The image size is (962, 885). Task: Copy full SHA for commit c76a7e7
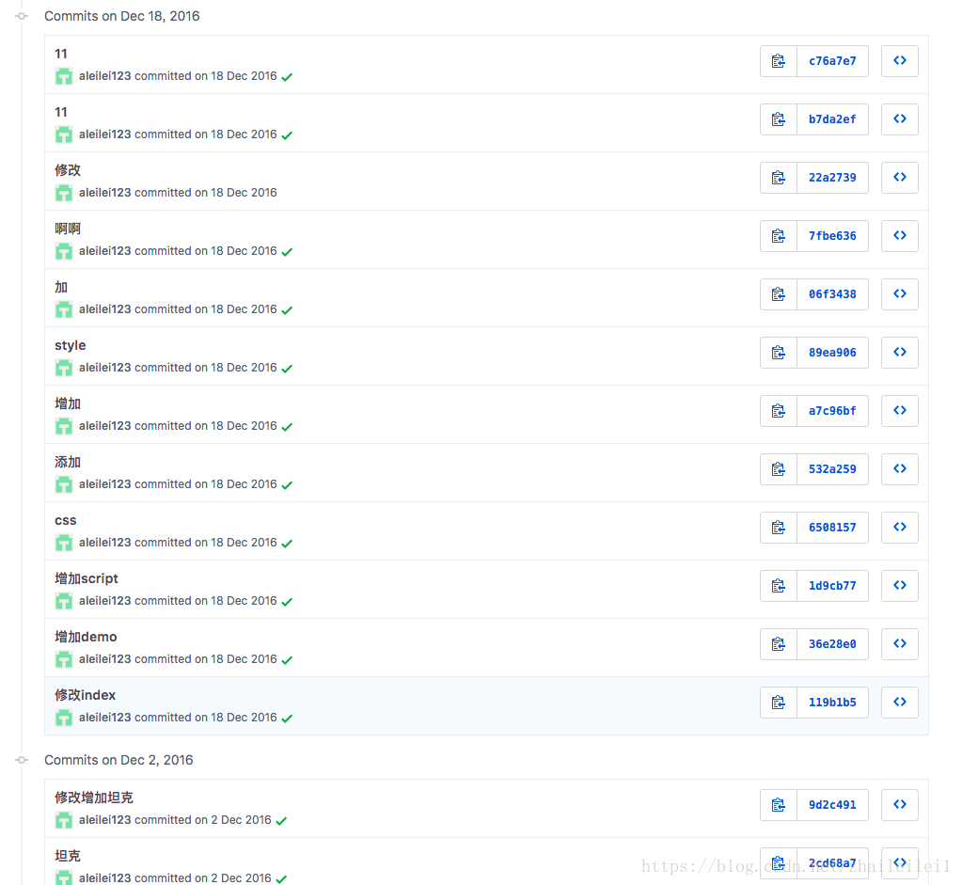778,61
